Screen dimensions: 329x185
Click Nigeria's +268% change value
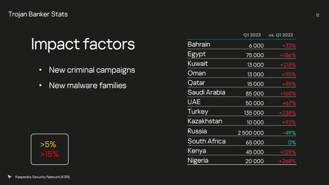tap(287, 161)
